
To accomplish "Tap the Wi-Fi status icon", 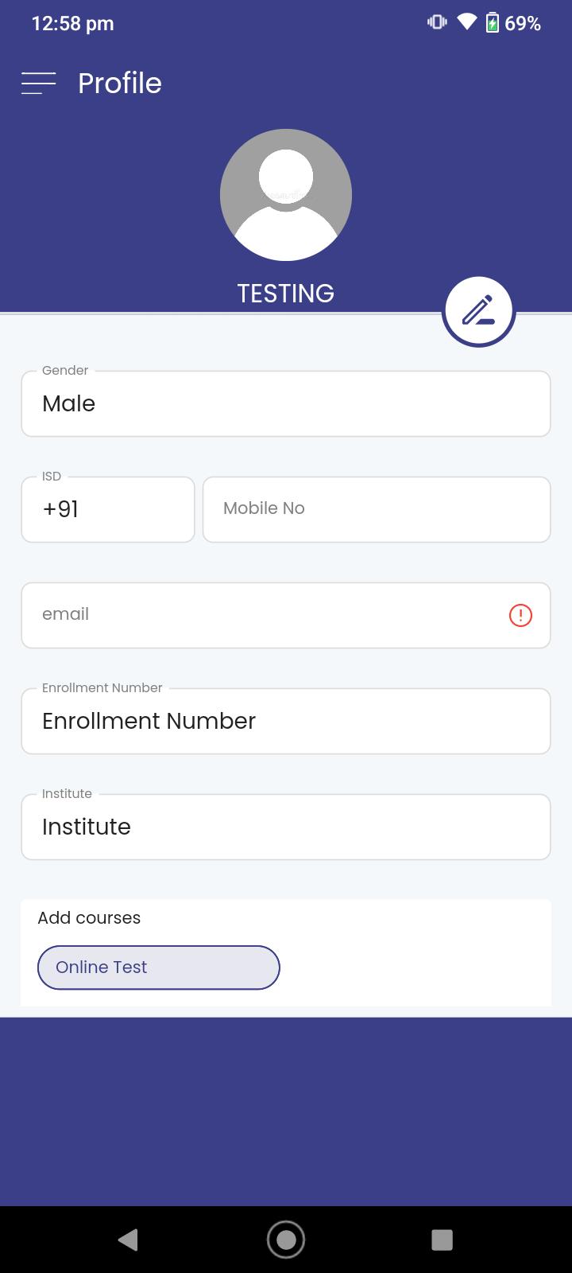I will [467, 22].
